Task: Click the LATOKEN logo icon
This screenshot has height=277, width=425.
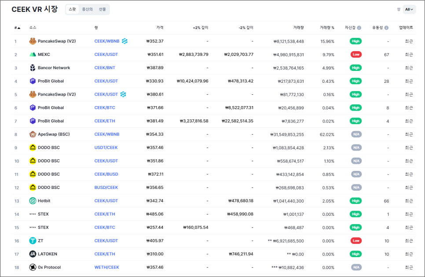Action: [33, 254]
